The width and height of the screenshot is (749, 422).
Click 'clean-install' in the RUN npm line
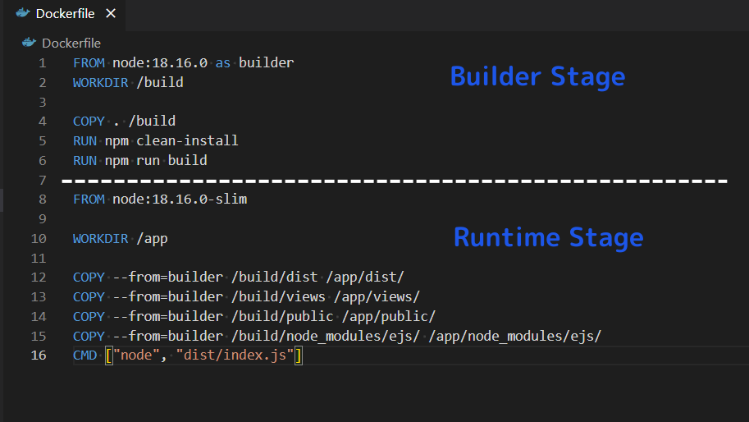(x=187, y=140)
